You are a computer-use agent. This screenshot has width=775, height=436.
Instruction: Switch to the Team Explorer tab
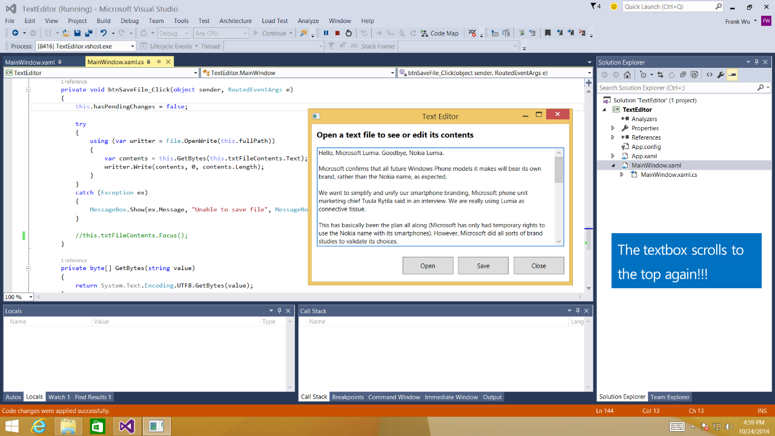[670, 397]
